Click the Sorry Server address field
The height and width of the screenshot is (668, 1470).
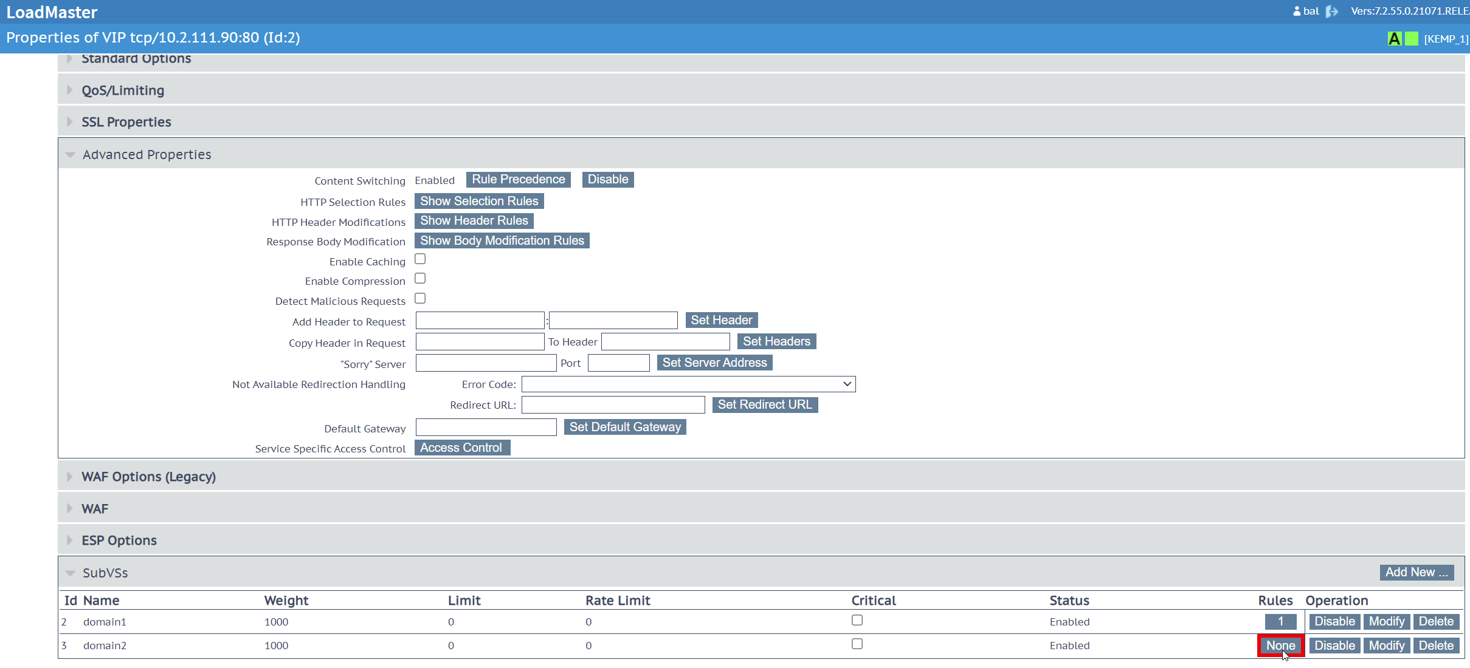coord(486,363)
